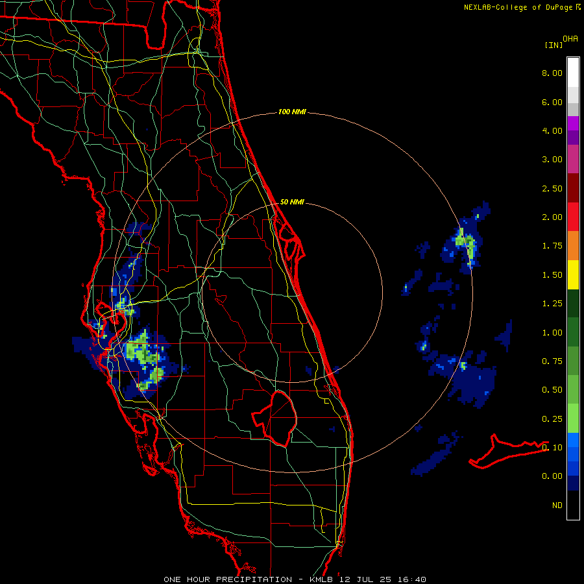The image size is (584, 584).
Task: Click the 8.00 legend value
Action: coord(552,73)
